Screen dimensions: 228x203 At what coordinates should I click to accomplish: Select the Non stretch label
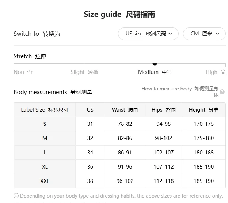(x=23, y=72)
